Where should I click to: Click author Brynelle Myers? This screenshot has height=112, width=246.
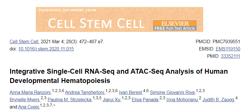(25, 100)
